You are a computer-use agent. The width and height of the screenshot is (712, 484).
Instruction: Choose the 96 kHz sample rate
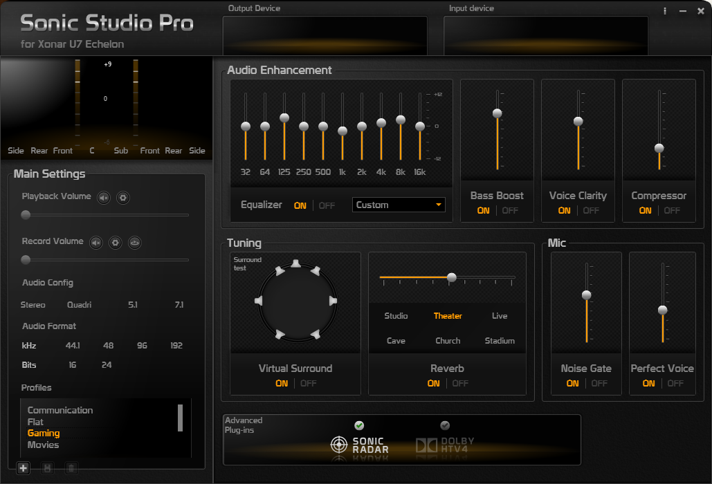(x=142, y=346)
